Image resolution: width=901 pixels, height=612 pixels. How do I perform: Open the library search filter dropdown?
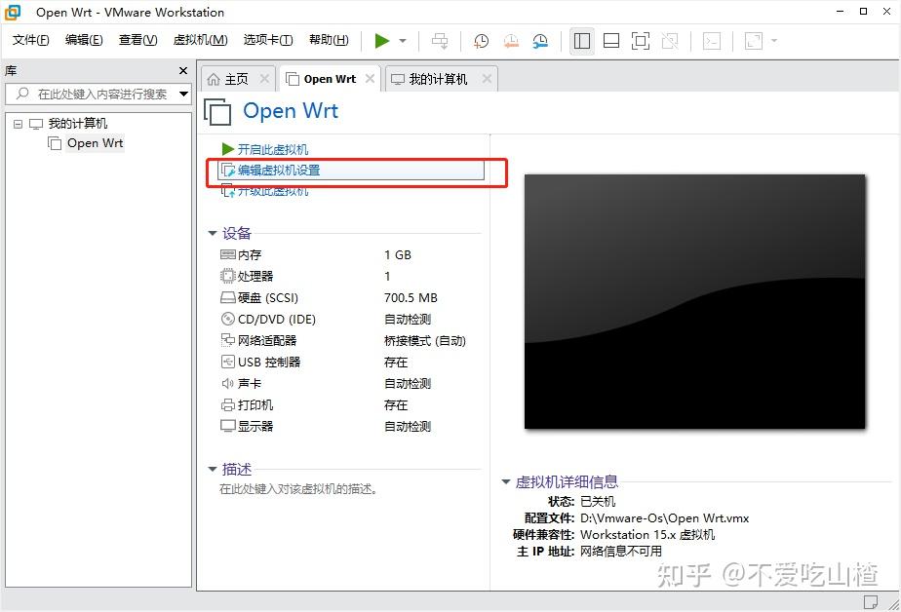pyautogui.click(x=184, y=94)
